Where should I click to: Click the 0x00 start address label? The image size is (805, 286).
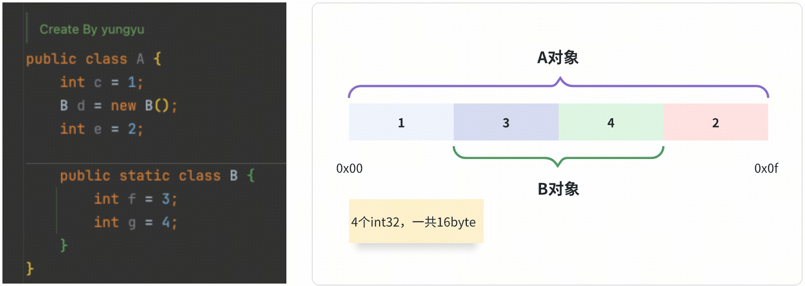coord(349,169)
